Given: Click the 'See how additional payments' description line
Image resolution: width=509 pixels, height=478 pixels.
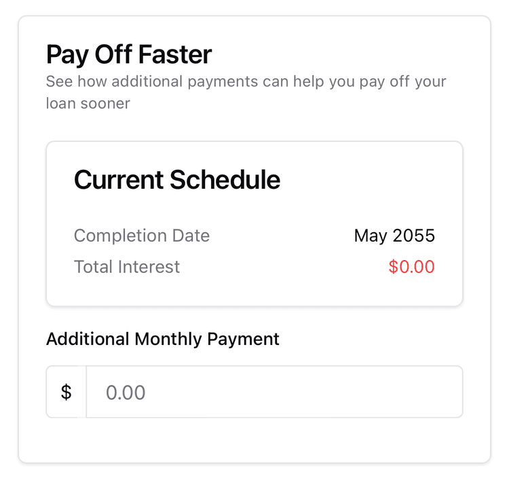Looking at the screenshot, I should coord(246,81).
